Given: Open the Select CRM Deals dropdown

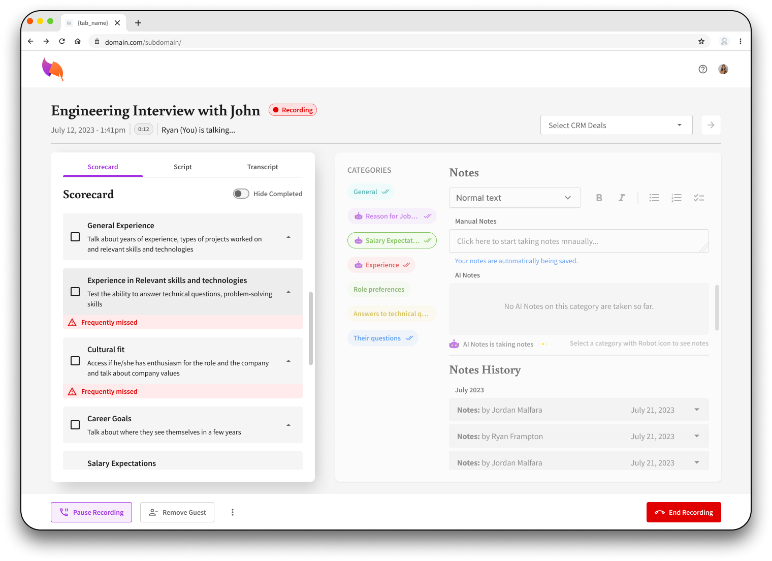Looking at the screenshot, I should point(616,125).
